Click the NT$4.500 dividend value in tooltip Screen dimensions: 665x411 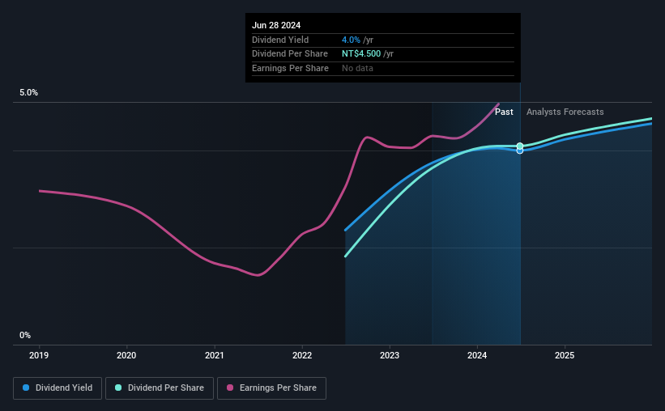click(x=361, y=54)
